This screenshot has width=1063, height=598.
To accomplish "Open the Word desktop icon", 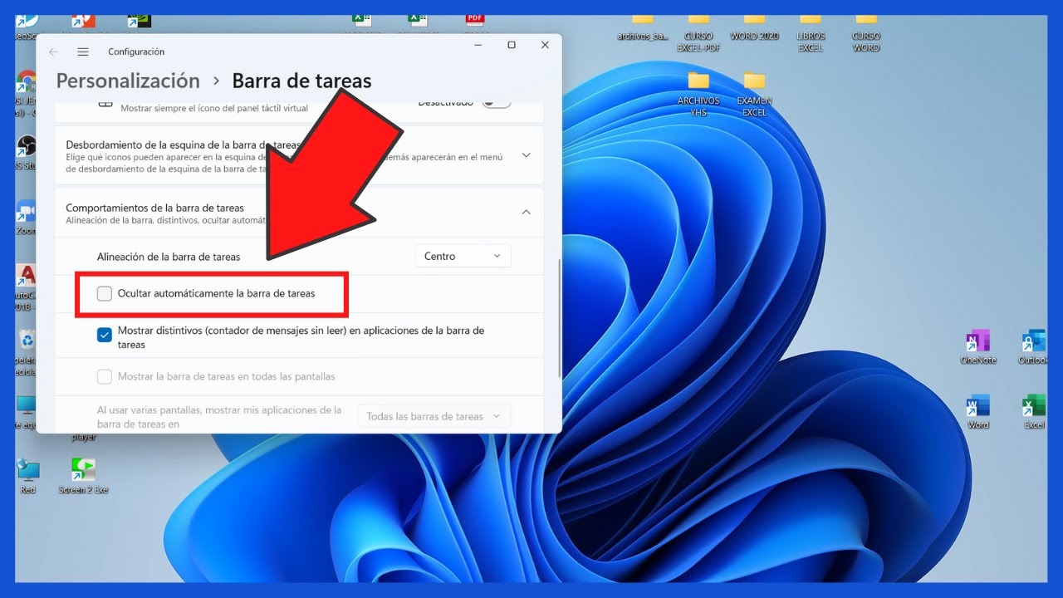I will pos(977,408).
